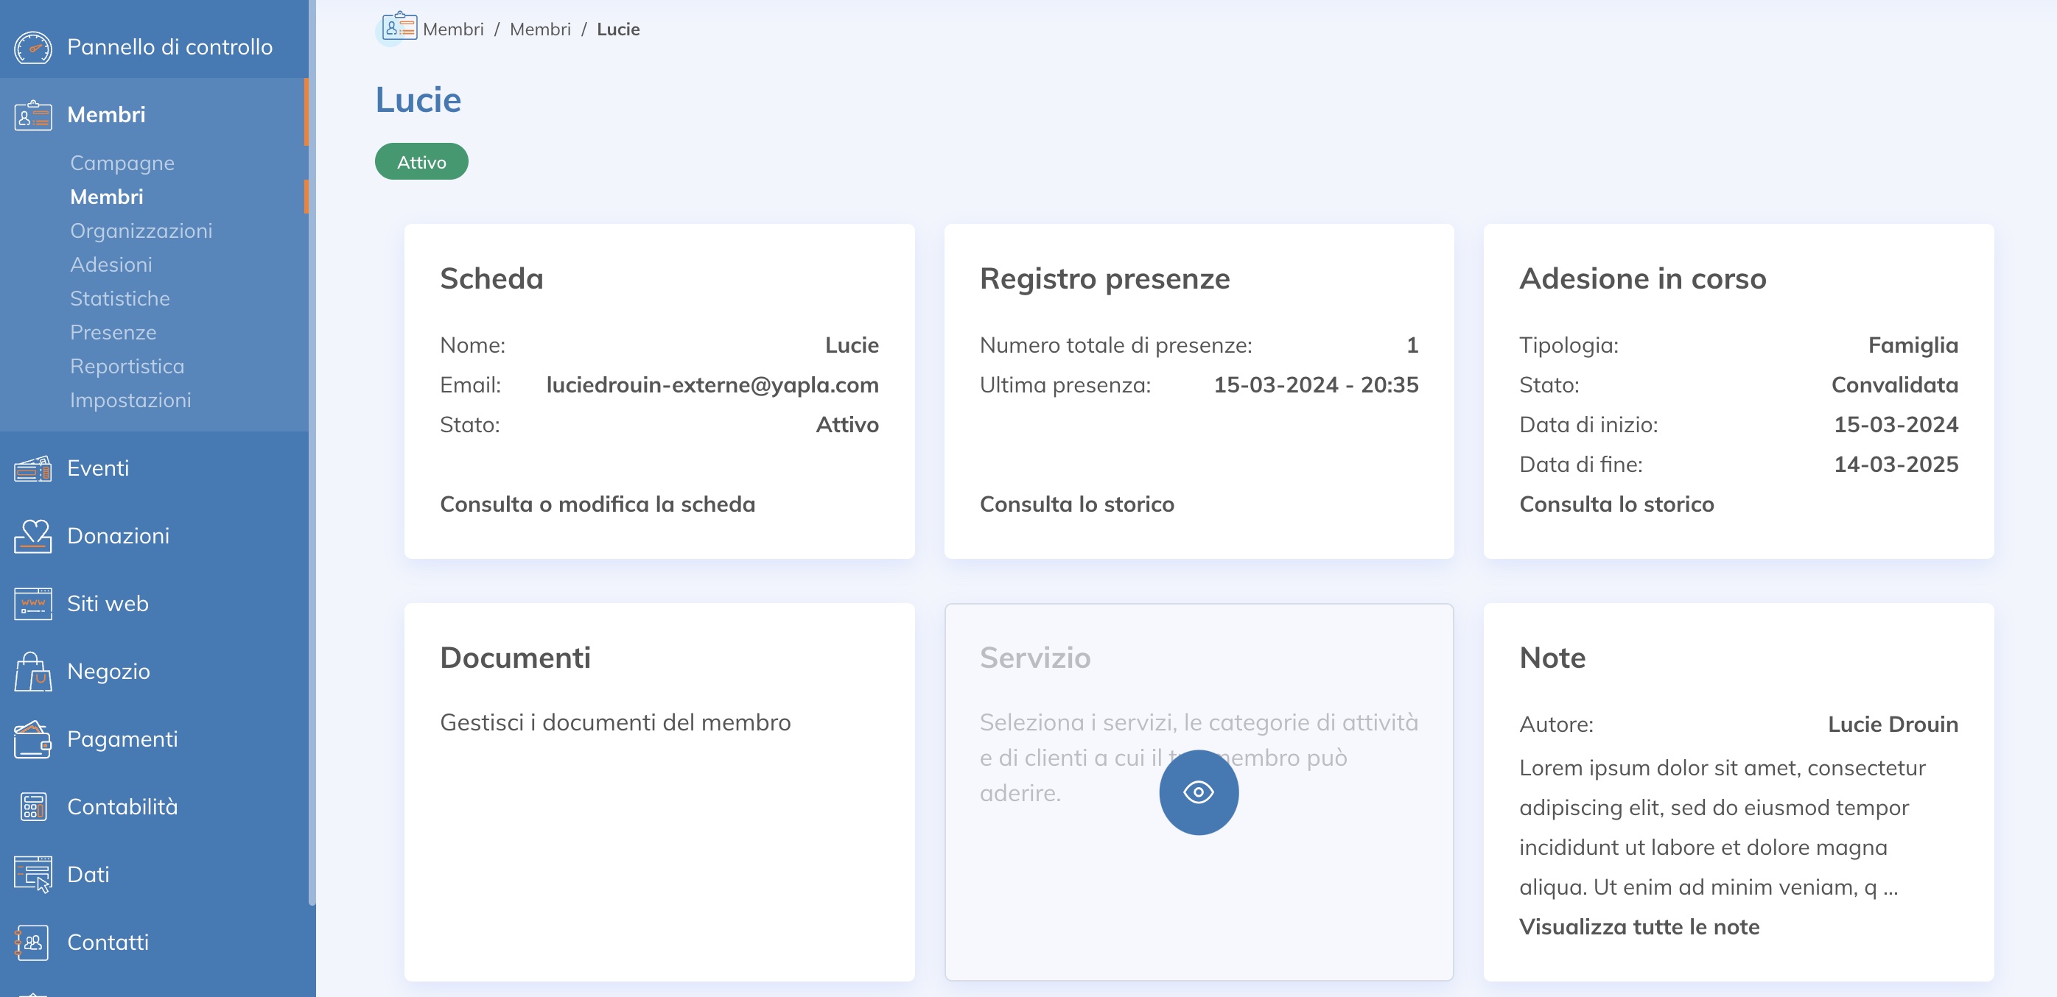
Task: Click the Registro presenze heading
Action: pyautogui.click(x=1104, y=278)
